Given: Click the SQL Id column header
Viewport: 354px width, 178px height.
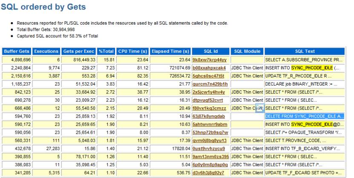Looking at the screenshot, I should 210,52.
